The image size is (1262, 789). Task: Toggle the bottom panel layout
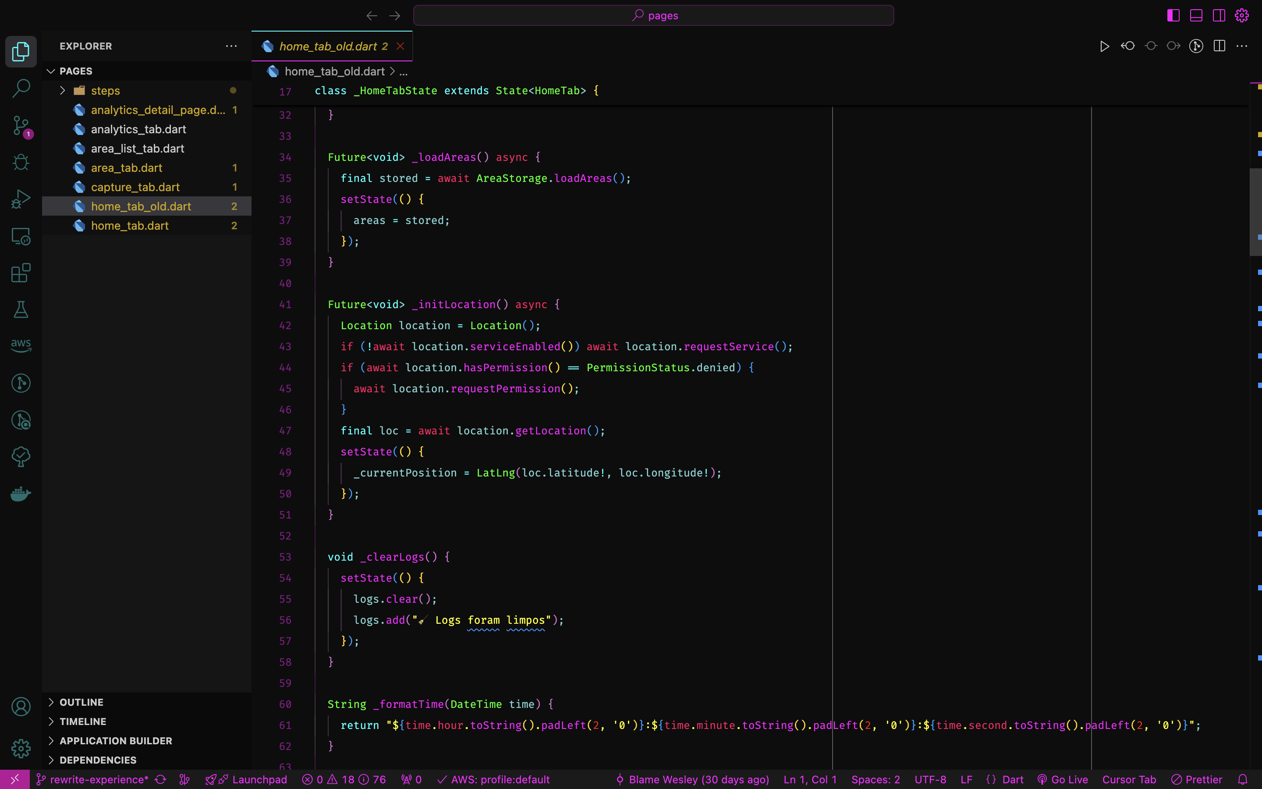pyautogui.click(x=1196, y=16)
